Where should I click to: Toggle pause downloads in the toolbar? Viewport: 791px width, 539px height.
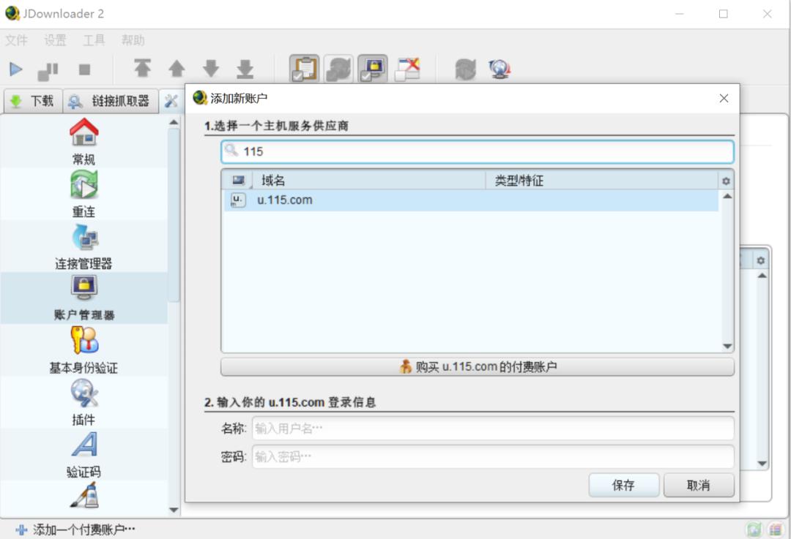click(x=50, y=69)
